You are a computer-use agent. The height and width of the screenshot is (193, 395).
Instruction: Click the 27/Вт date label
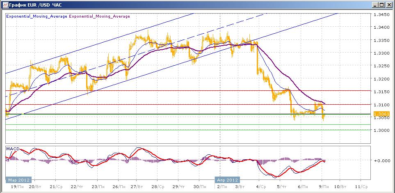(x=137, y=187)
